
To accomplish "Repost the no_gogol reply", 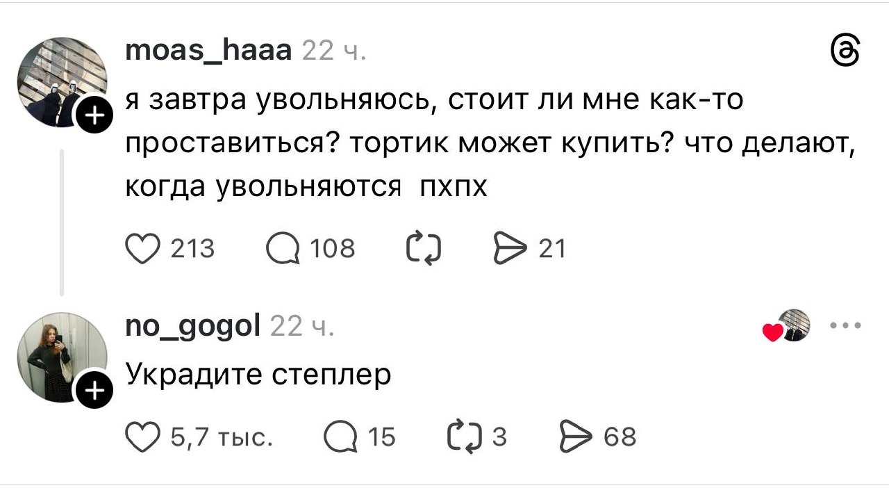I will pos(464,437).
